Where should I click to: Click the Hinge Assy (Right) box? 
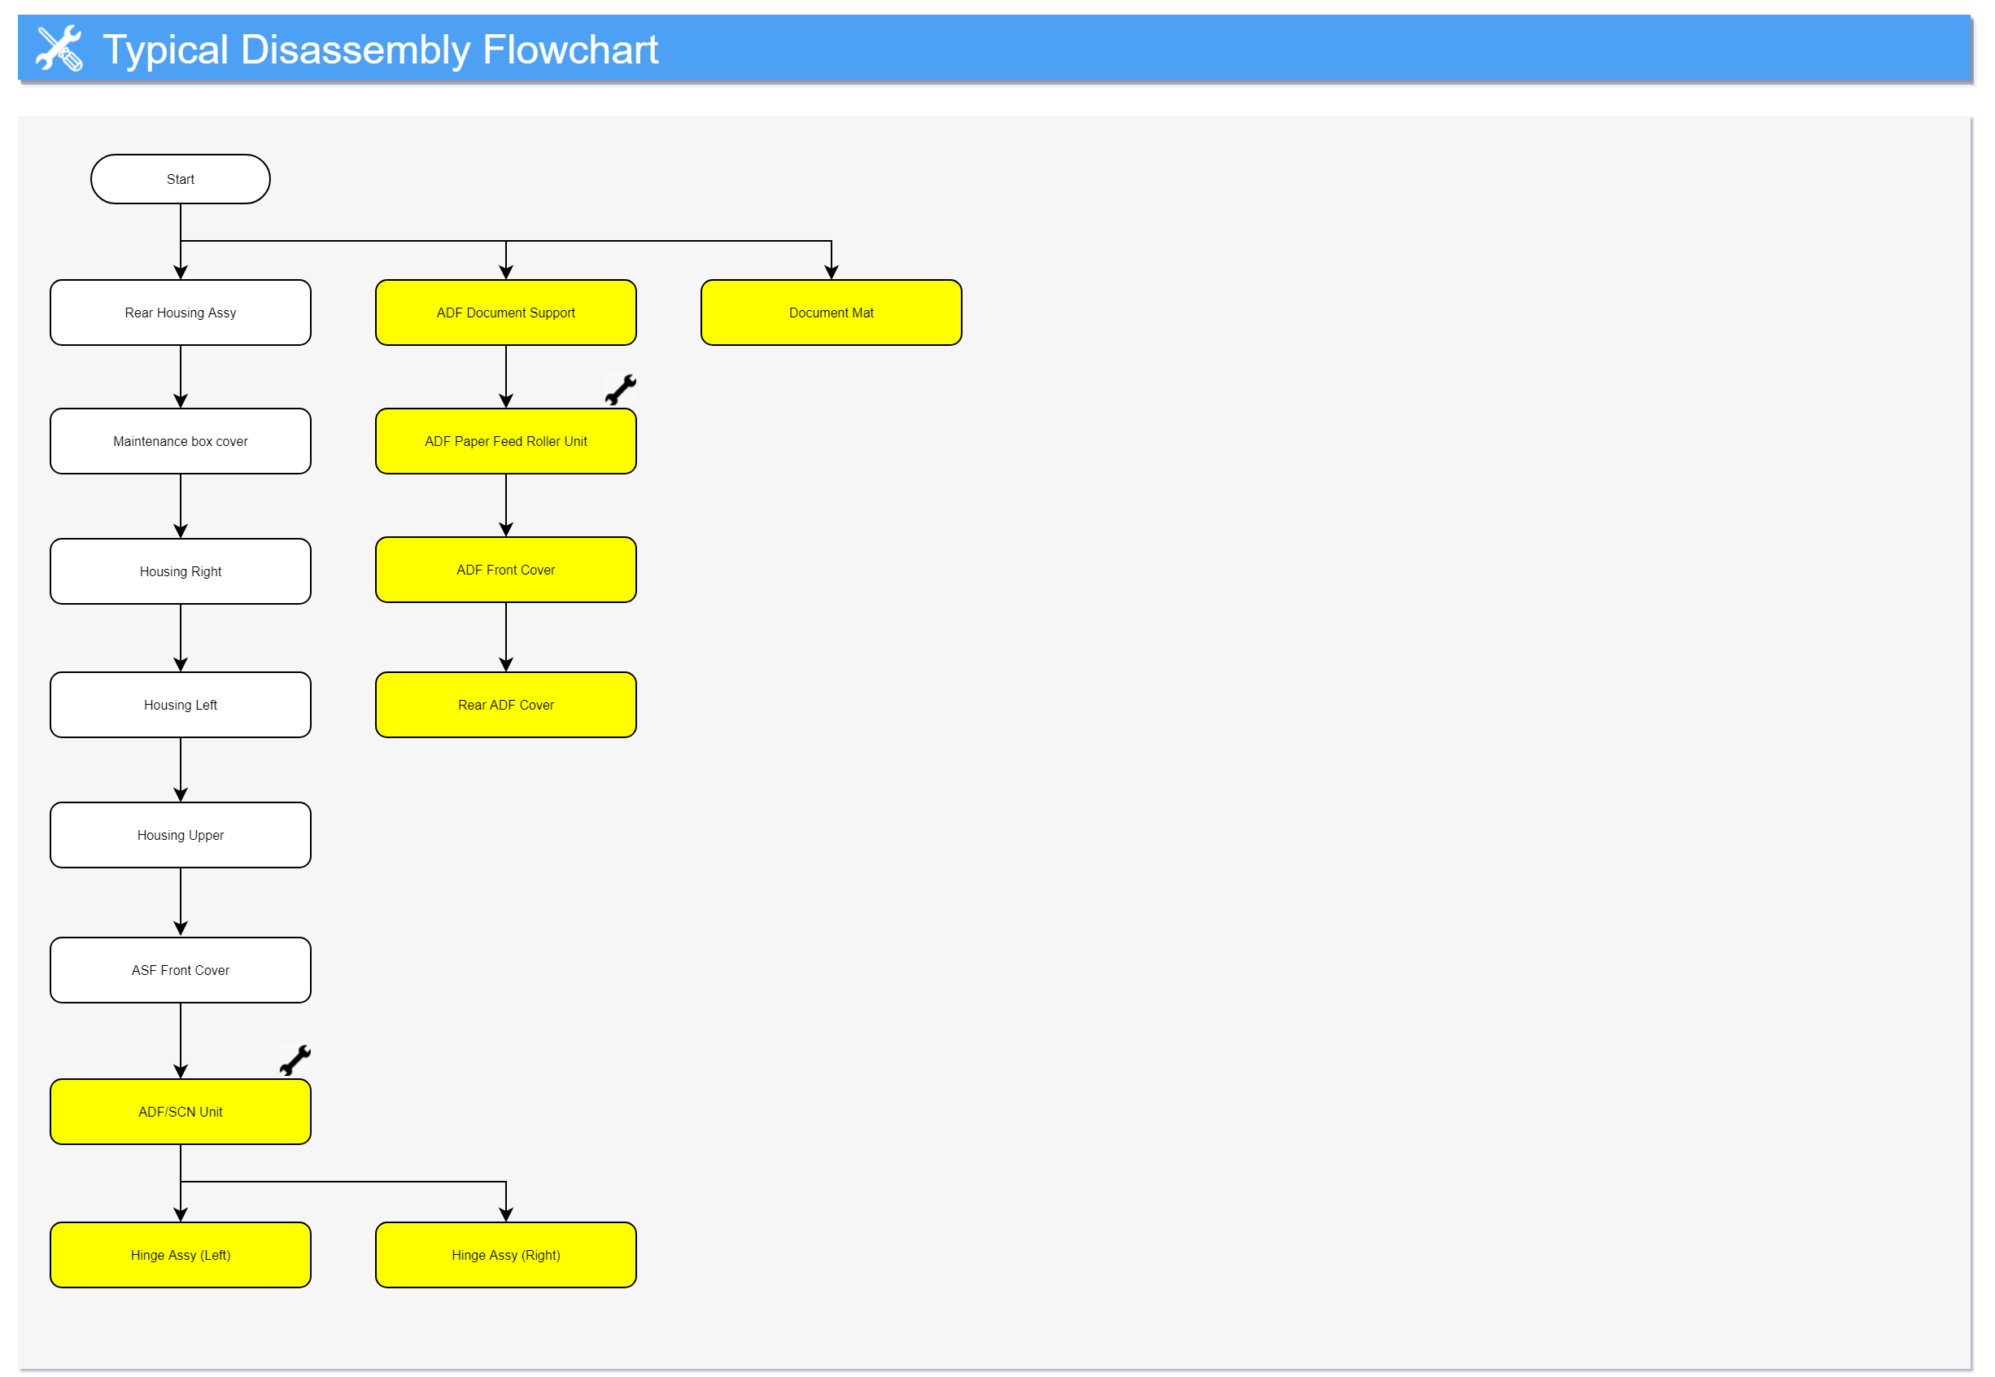[x=505, y=1254]
